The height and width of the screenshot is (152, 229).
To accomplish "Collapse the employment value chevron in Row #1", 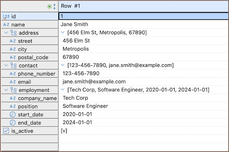I will point(63,90).
